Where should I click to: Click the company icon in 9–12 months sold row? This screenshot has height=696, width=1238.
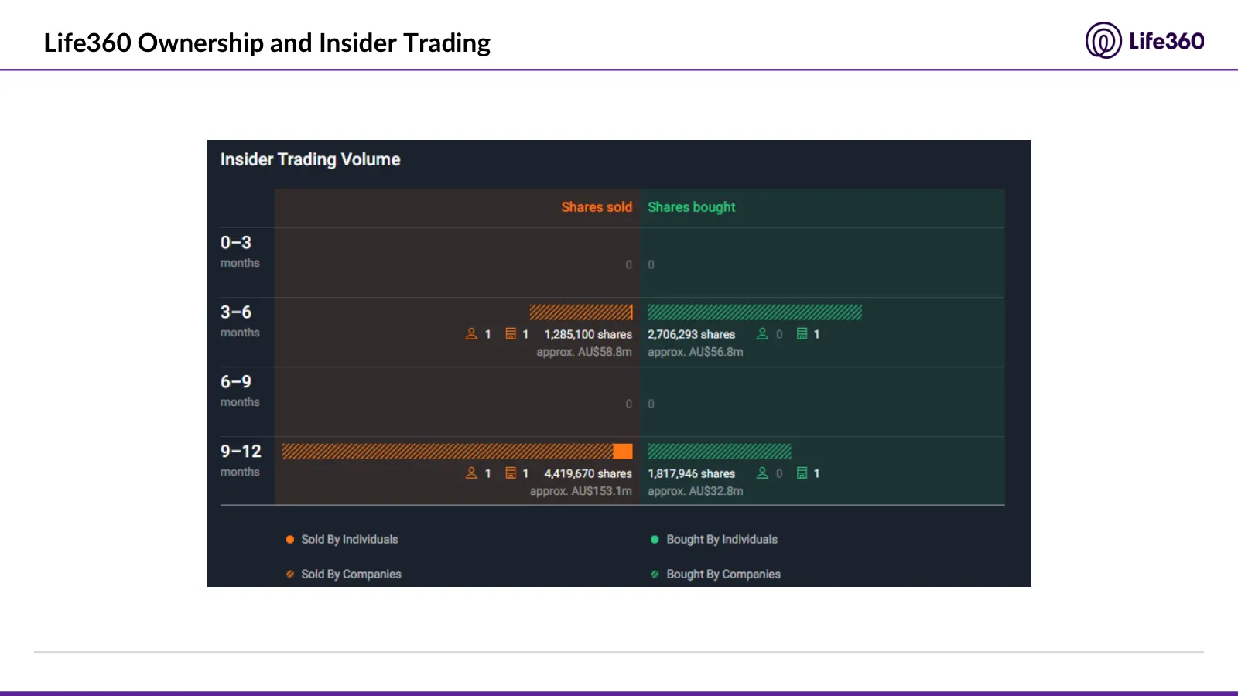tap(511, 473)
